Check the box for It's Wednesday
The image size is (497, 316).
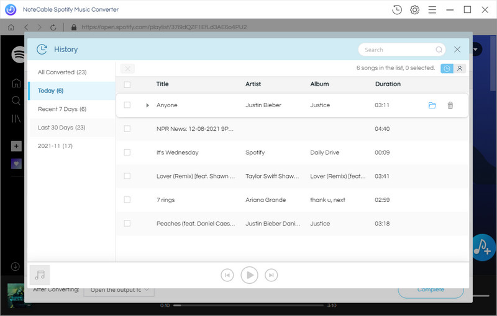point(127,152)
